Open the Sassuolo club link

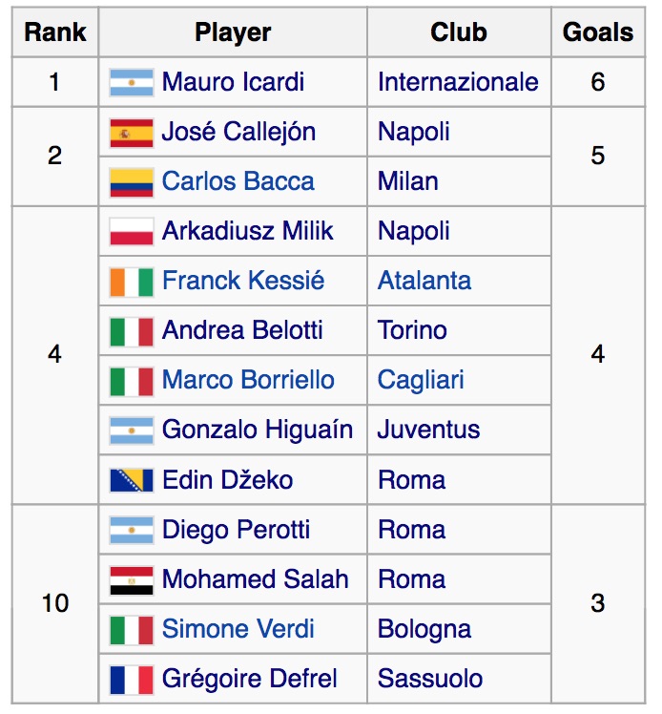click(x=430, y=679)
